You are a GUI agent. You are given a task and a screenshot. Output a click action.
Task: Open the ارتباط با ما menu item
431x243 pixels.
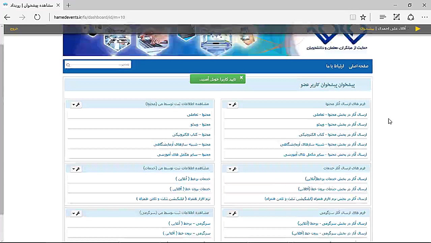click(x=335, y=66)
